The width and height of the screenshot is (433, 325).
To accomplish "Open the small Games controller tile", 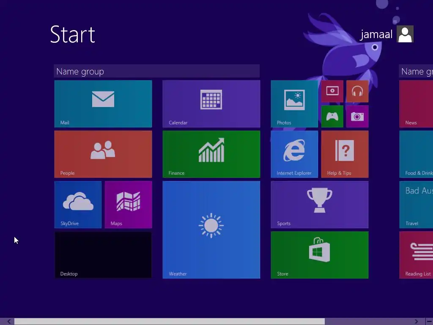I will point(332,116).
